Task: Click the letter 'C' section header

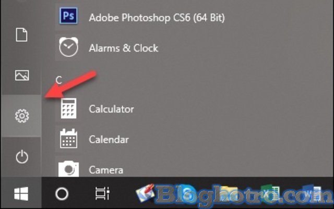Action: tap(59, 80)
